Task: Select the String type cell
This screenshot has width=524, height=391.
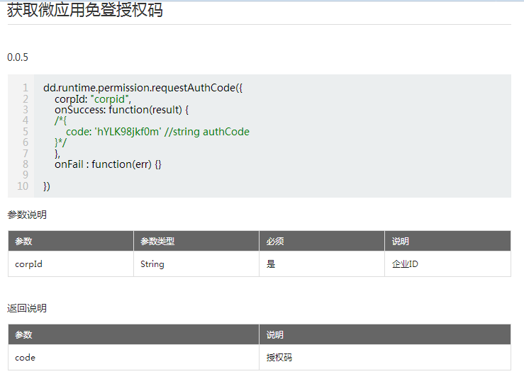Action: point(152,264)
